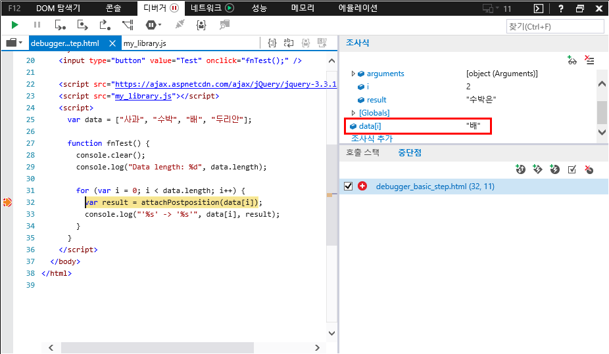Image resolution: width=609 pixels, height=354 pixels.
Task: Open the jquery-3.3.1 script URL link
Action: click(226, 84)
